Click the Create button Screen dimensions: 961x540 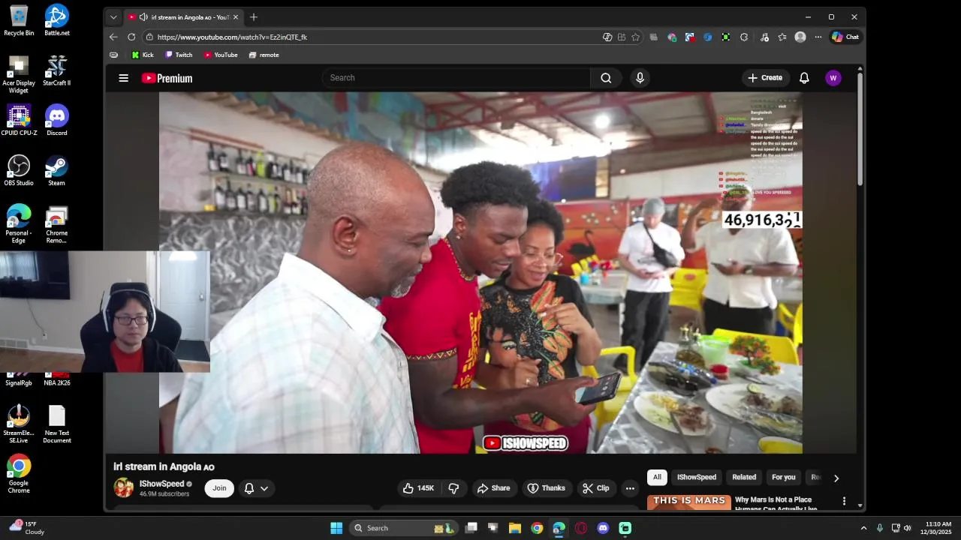(765, 78)
